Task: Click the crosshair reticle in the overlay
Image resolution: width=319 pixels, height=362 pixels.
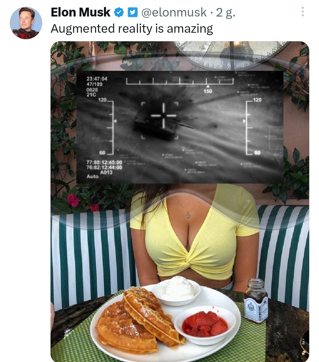Action: pyautogui.click(x=160, y=116)
